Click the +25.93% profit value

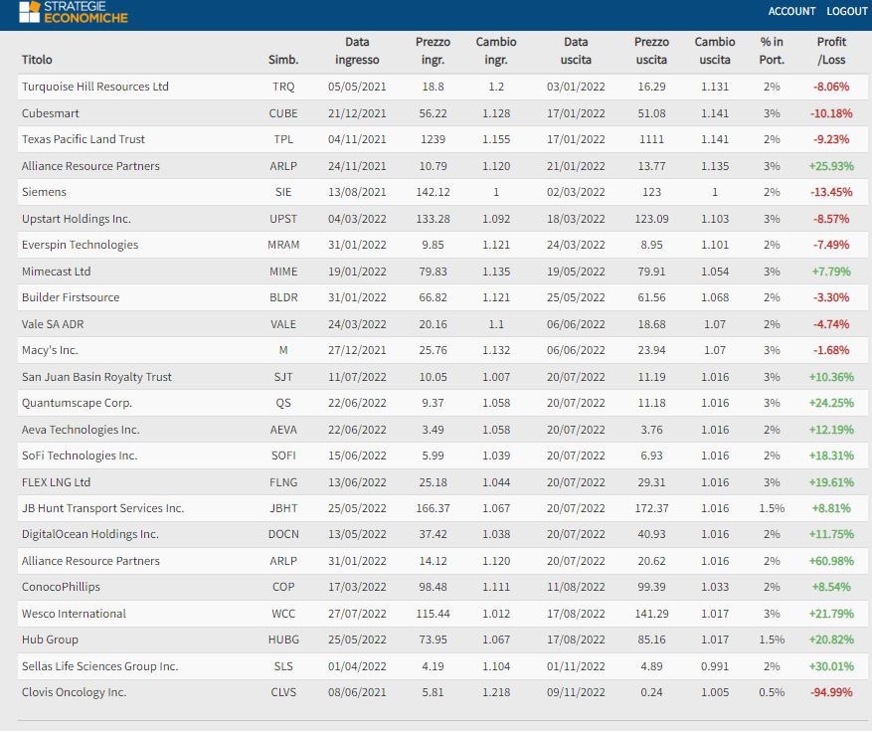click(831, 166)
